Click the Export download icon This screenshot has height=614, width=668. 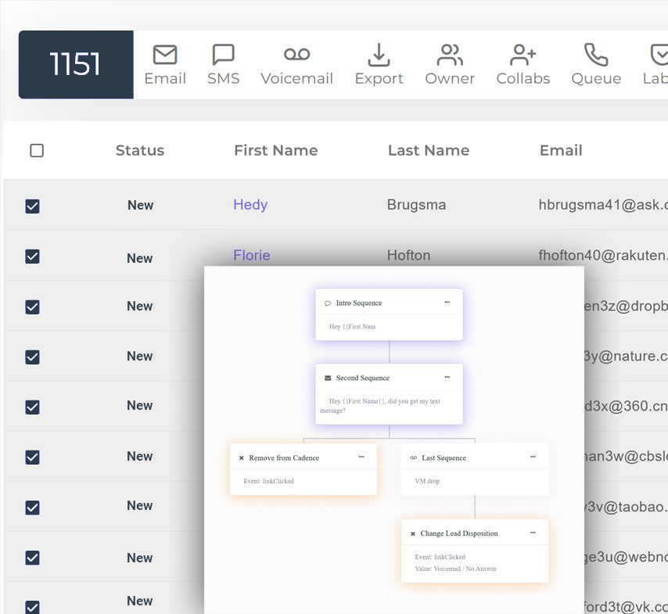point(379,55)
